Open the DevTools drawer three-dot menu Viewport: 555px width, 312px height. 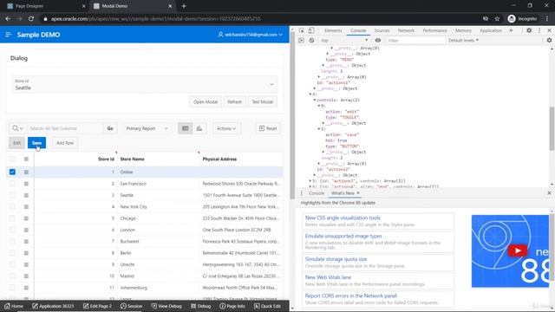[302, 193]
